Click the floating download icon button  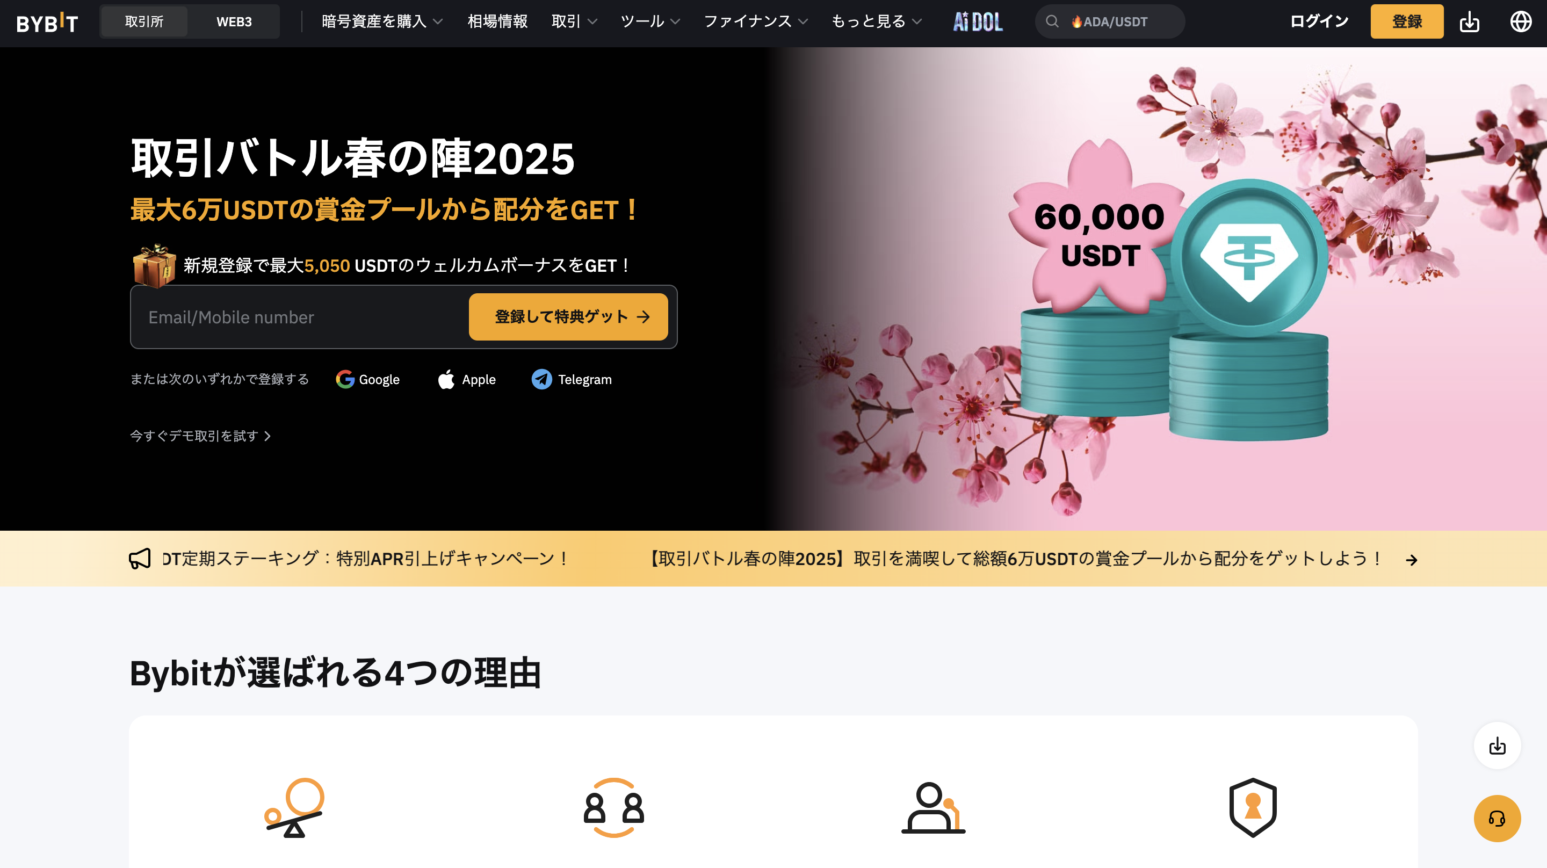click(1497, 746)
